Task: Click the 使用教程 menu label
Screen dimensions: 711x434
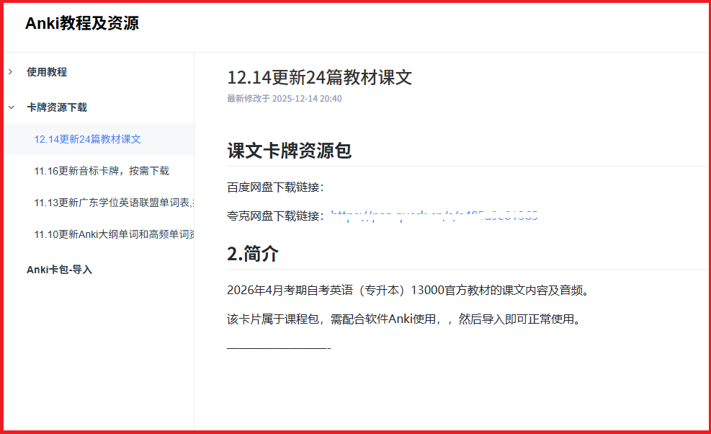Action: click(x=46, y=71)
